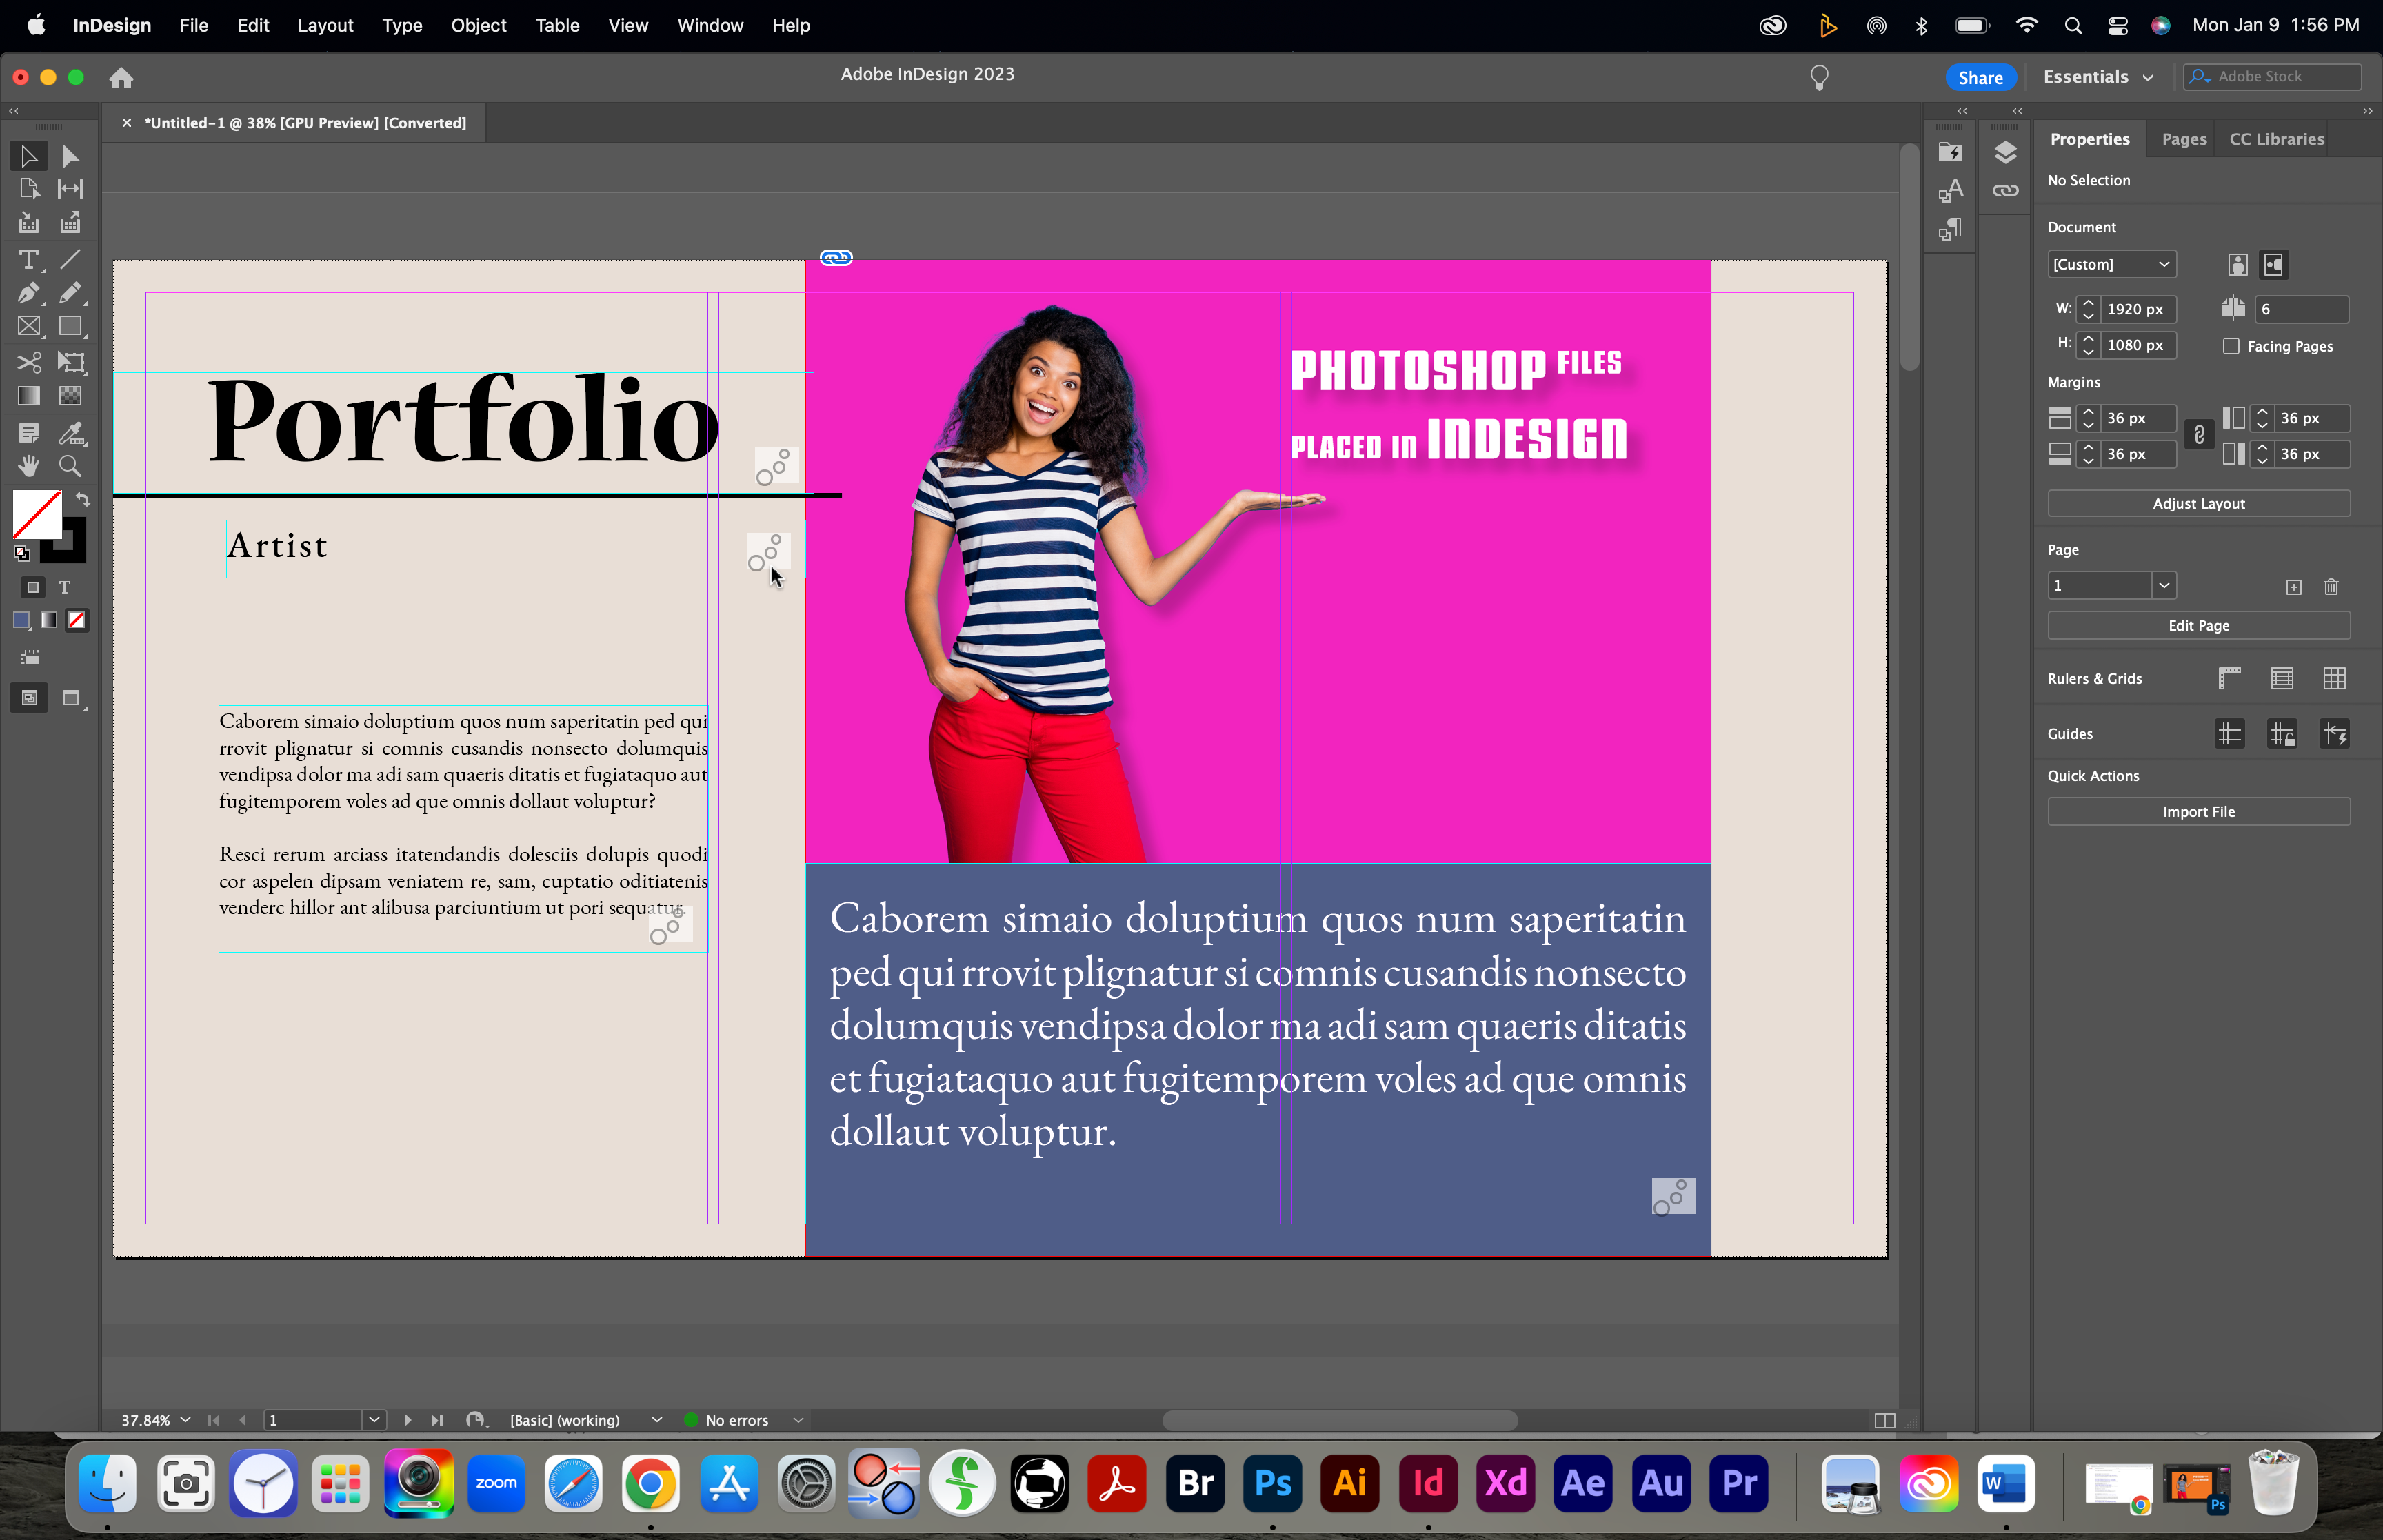Viewport: 2383px width, 1540px height.
Task: Expand the left Tools panel arrows
Action: click(14, 111)
